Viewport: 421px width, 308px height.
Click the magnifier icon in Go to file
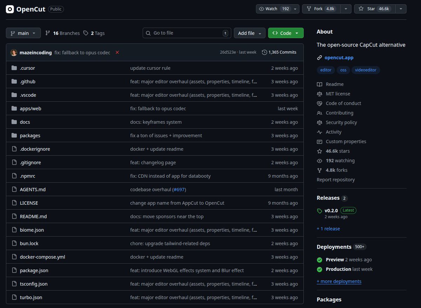pyautogui.click(x=148, y=33)
